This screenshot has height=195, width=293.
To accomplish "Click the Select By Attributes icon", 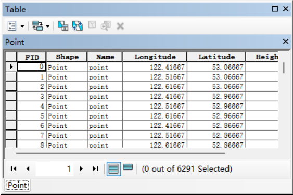I will click(x=63, y=26).
